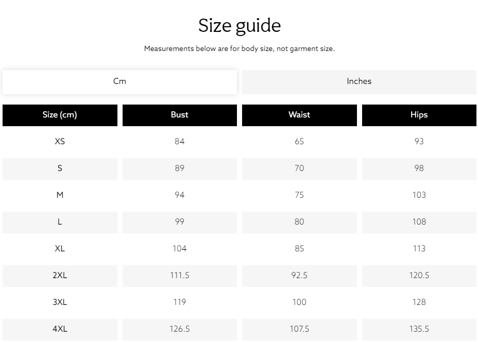Select the XL size row label

coord(60,249)
